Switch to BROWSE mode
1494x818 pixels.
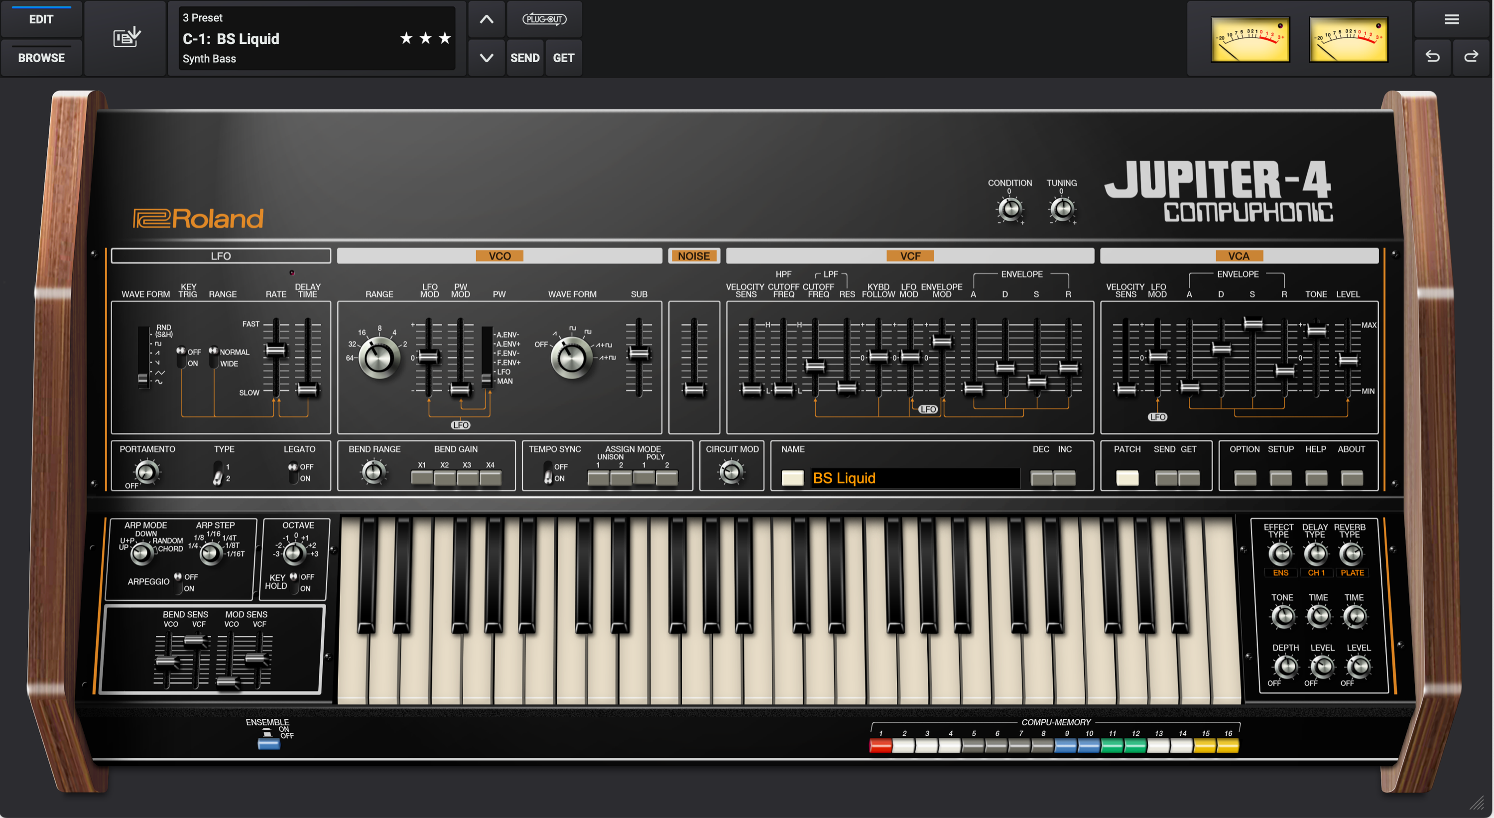click(x=41, y=57)
